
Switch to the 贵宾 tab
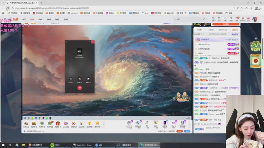[223, 30]
